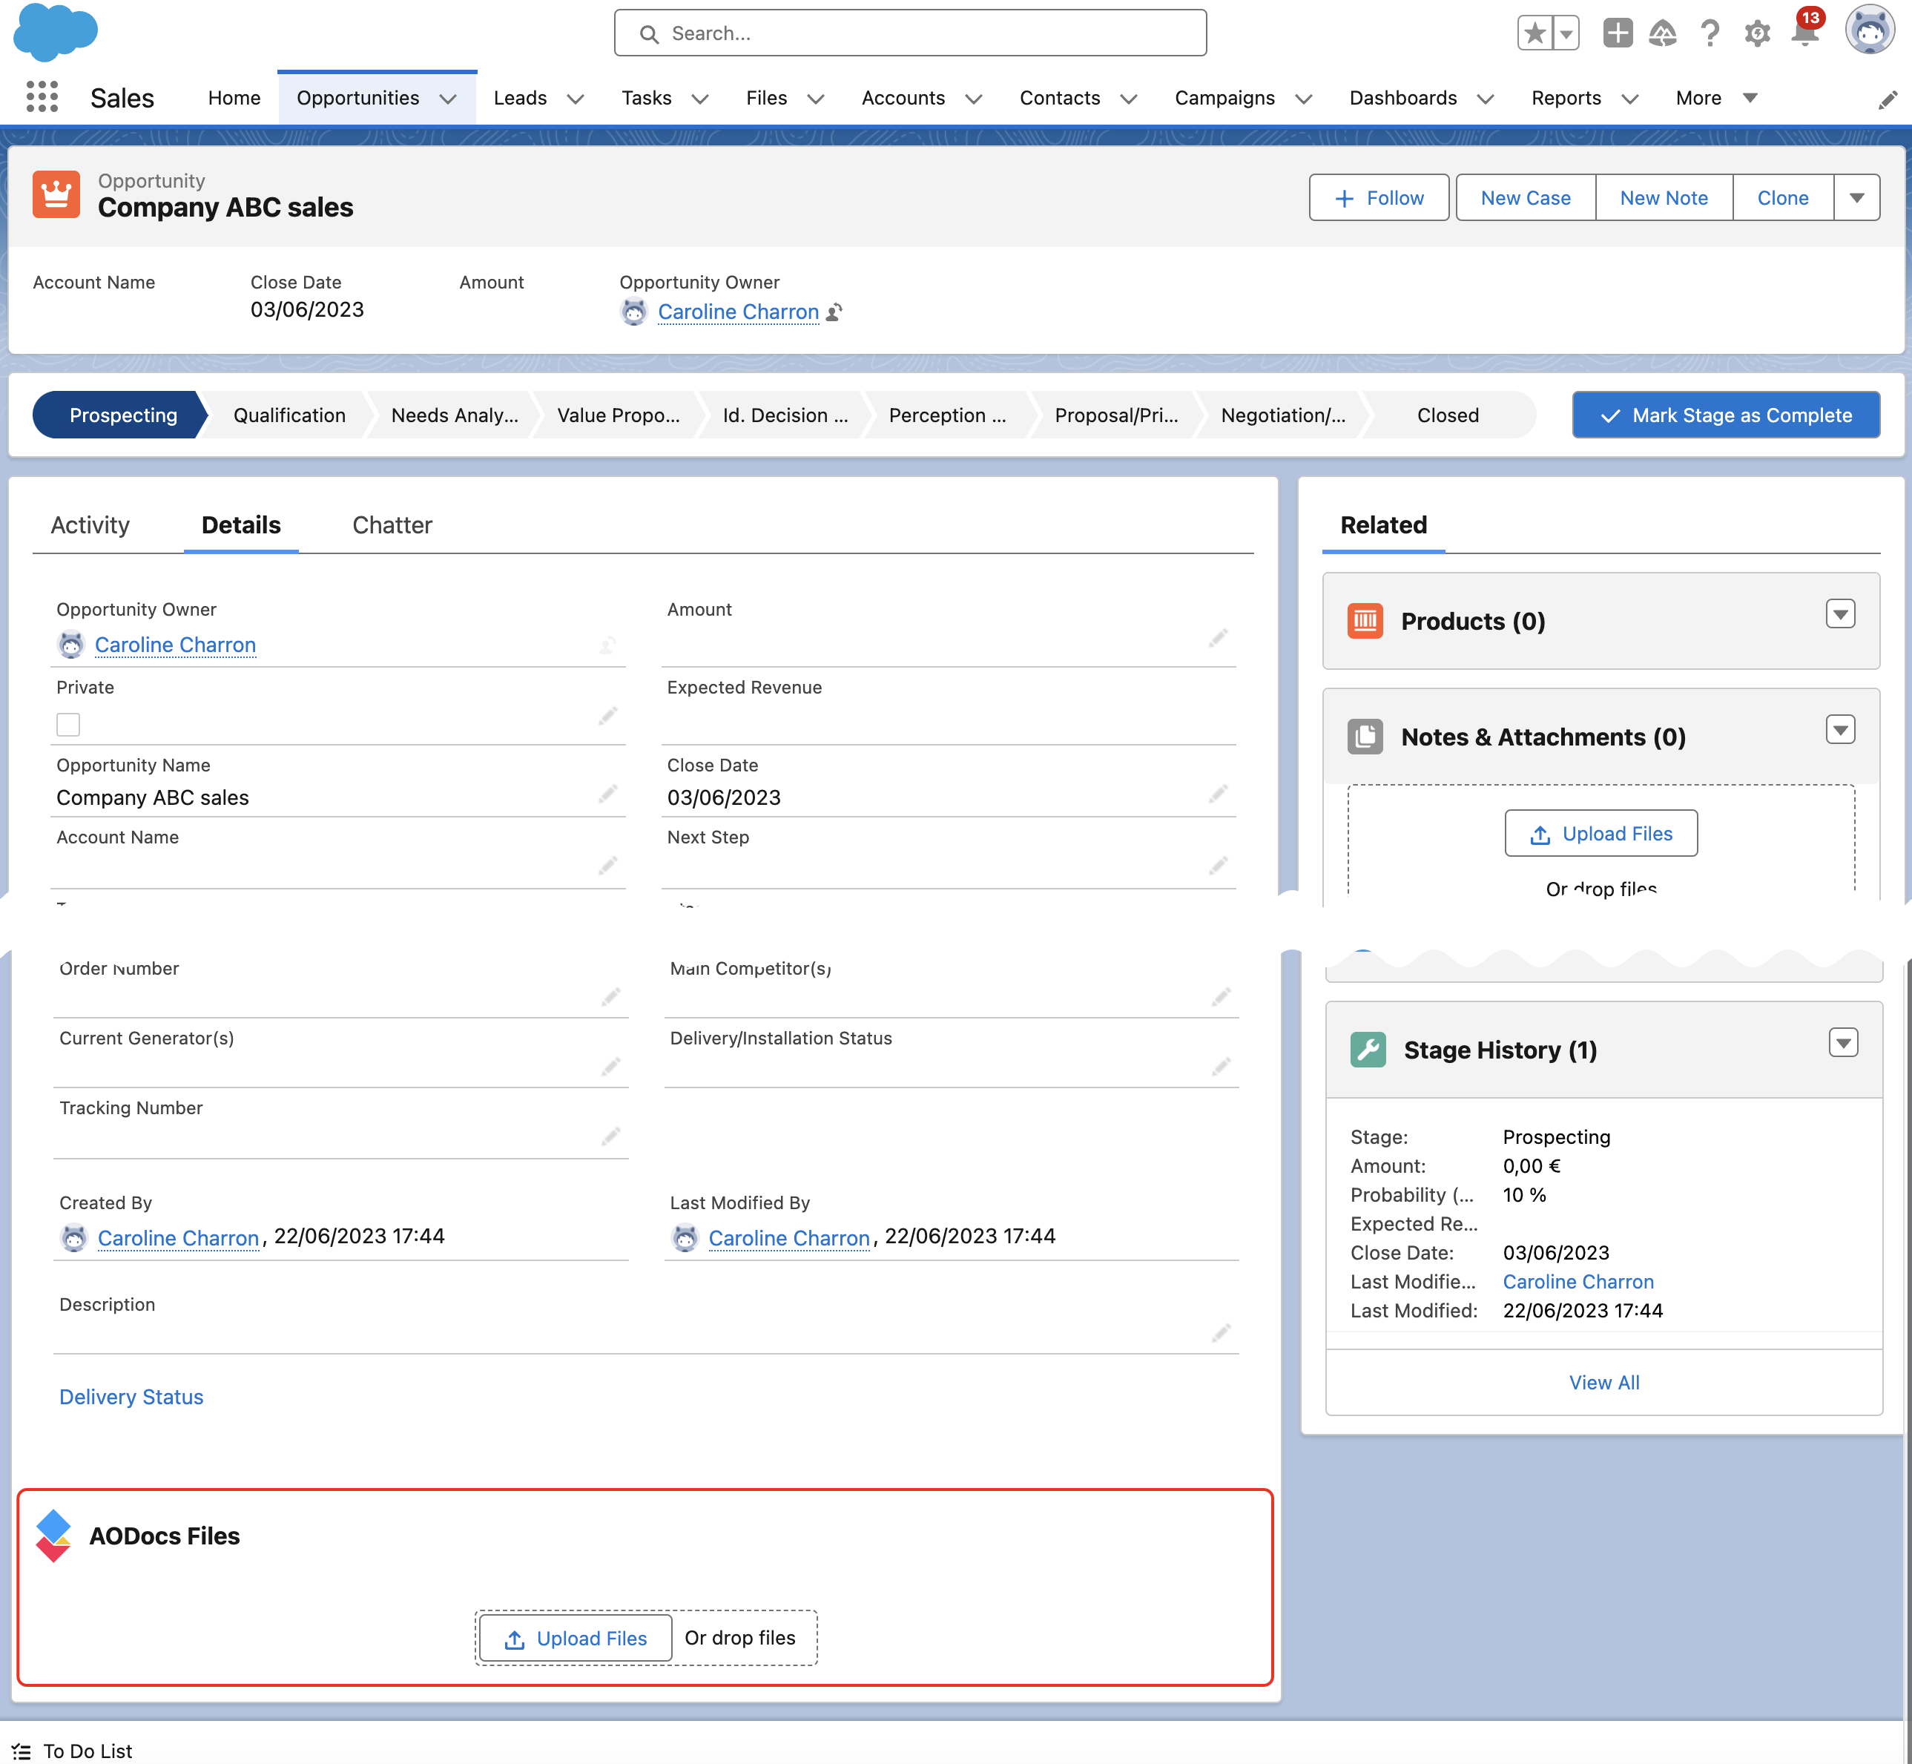The height and width of the screenshot is (1764, 1912).
Task: Open more actions dropdown beside Clone
Action: click(x=1856, y=197)
